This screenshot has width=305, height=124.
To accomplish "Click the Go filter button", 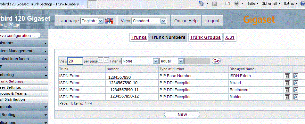I will coord(216,61).
